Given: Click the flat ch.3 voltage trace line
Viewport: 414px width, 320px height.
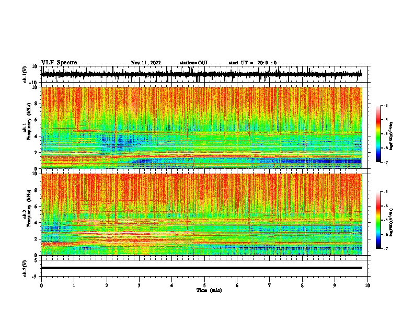Looking at the screenshot, I should 202,268.
